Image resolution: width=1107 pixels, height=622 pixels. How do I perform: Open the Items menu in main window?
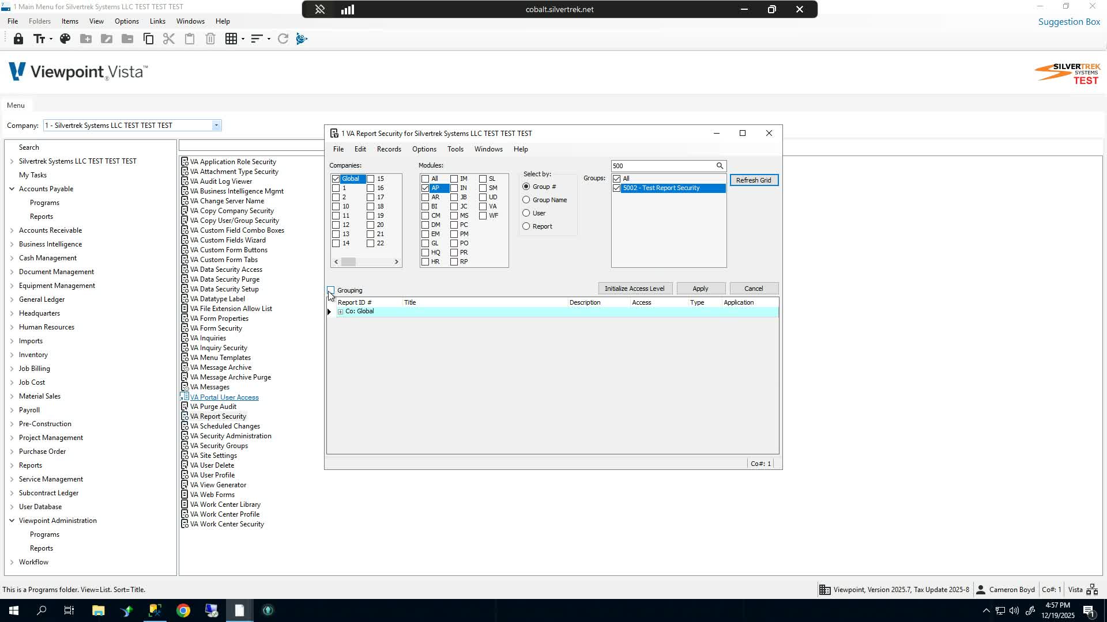pos(70,21)
